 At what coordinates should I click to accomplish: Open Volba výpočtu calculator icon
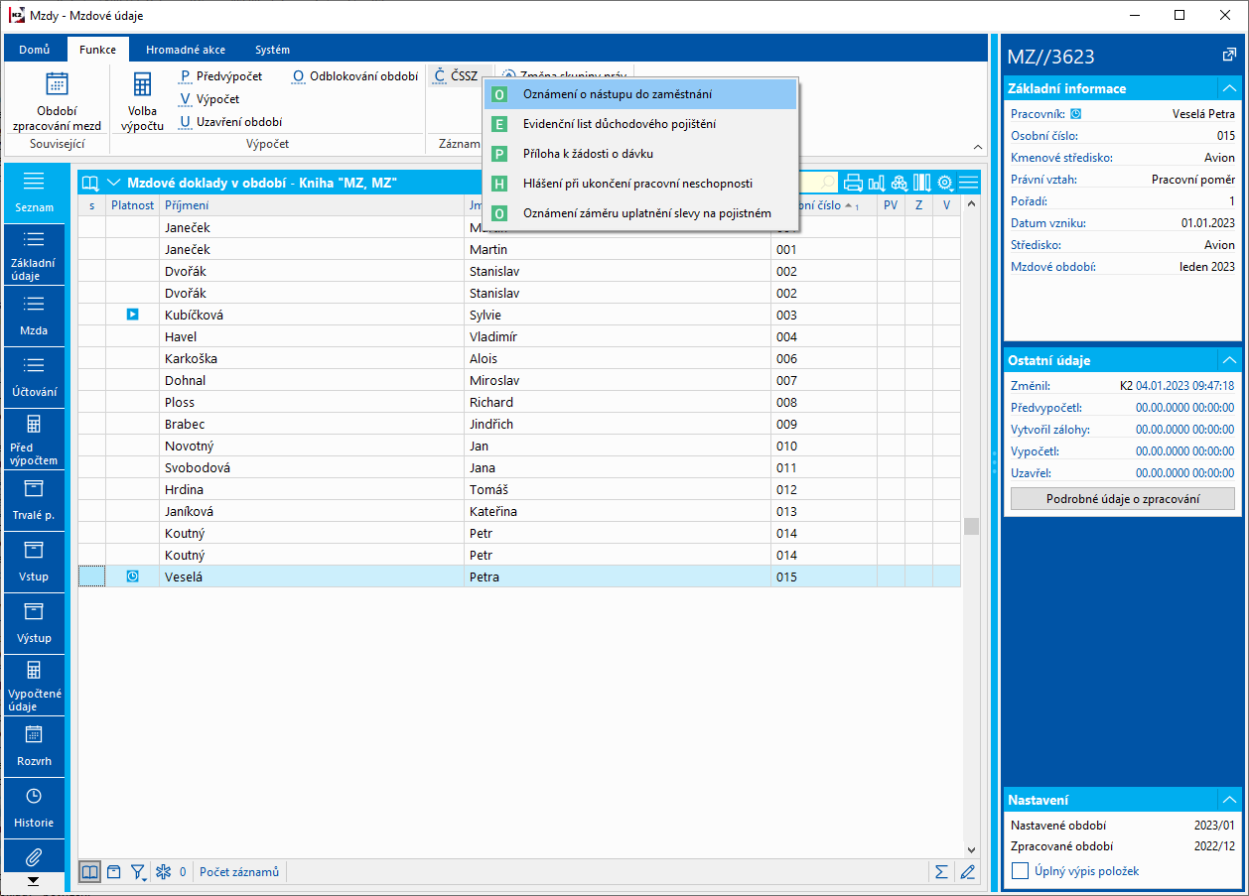[x=142, y=84]
